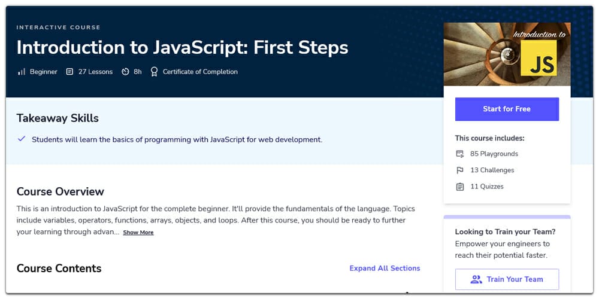Click the Beginner level text
This screenshot has width=599, height=299.
pyautogui.click(x=44, y=72)
